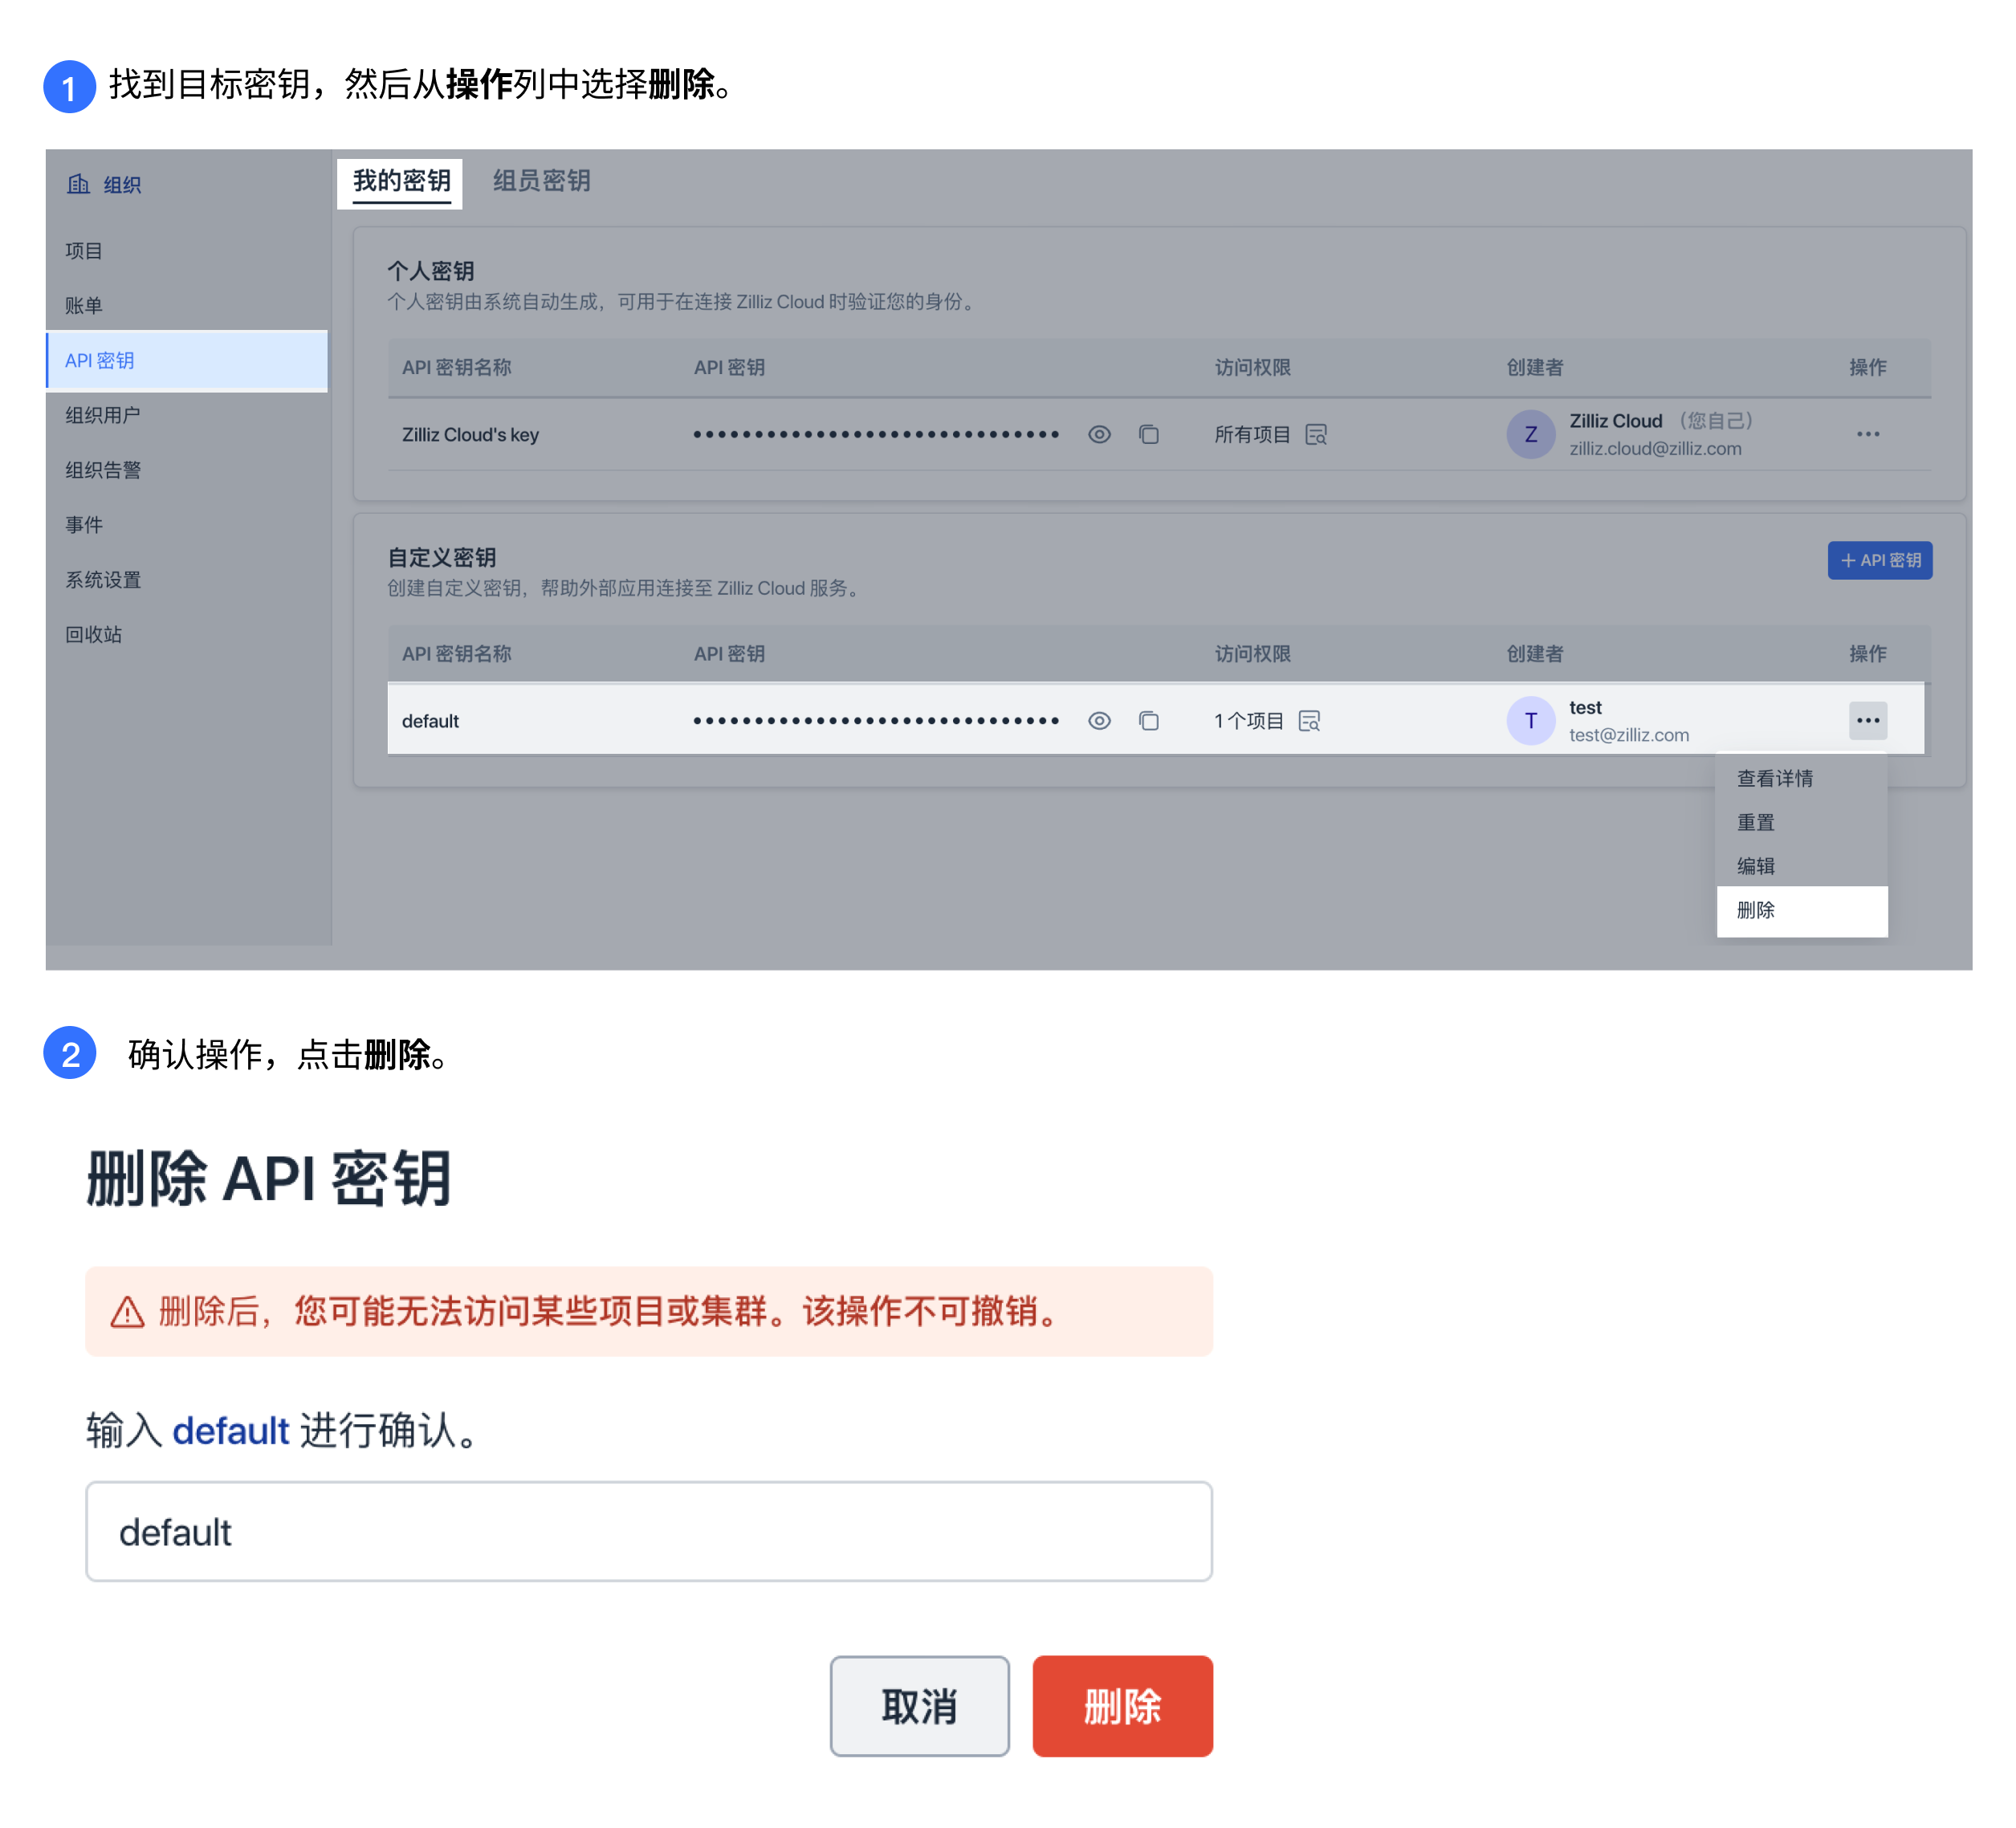Open access details icon next to 1个项目
This screenshot has width=2016, height=1828.
[x=1309, y=720]
